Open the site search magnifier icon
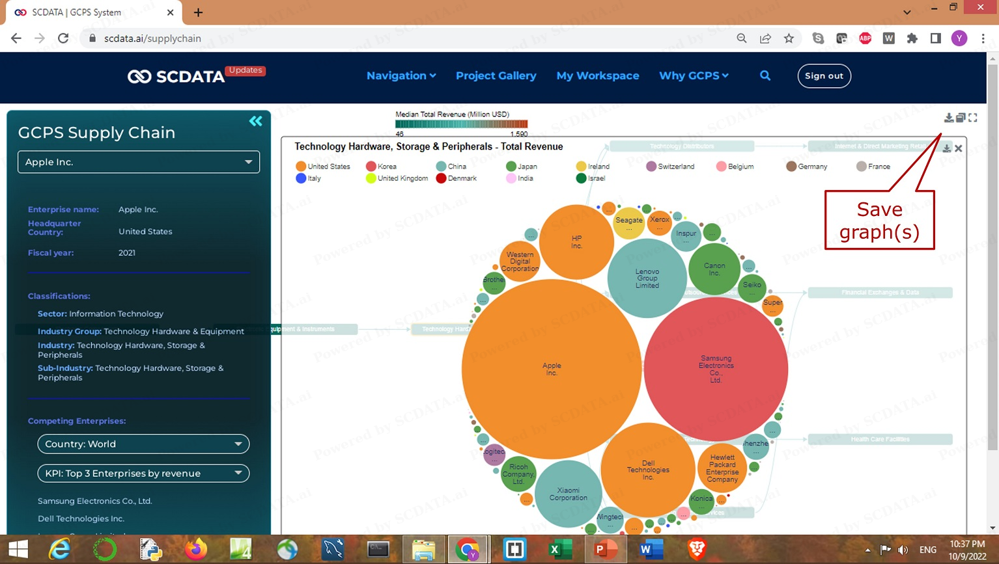This screenshot has width=999, height=564. tap(765, 75)
